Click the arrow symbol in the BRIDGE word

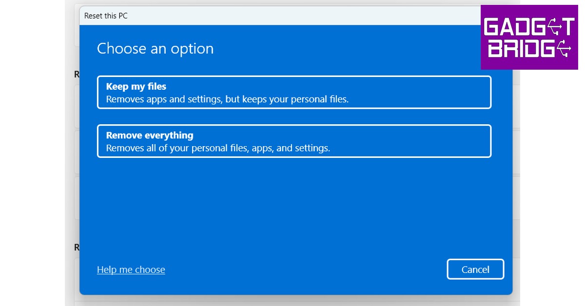tap(564, 49)
